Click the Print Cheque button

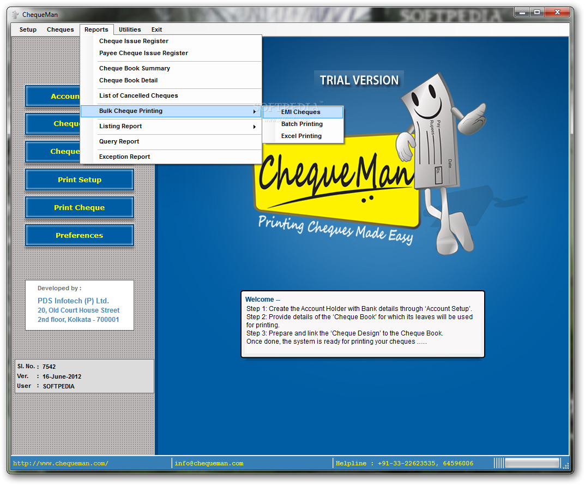pos(80,208)
